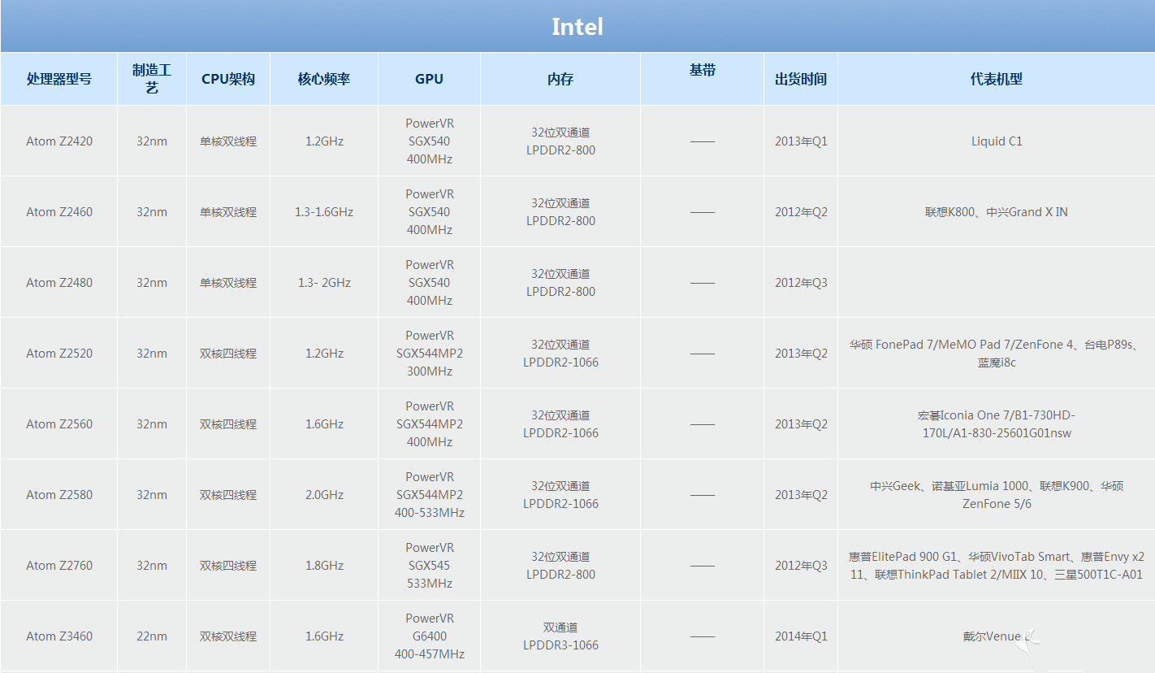
Task: Click the 出货时间 column header
Action: click(801, 79)
